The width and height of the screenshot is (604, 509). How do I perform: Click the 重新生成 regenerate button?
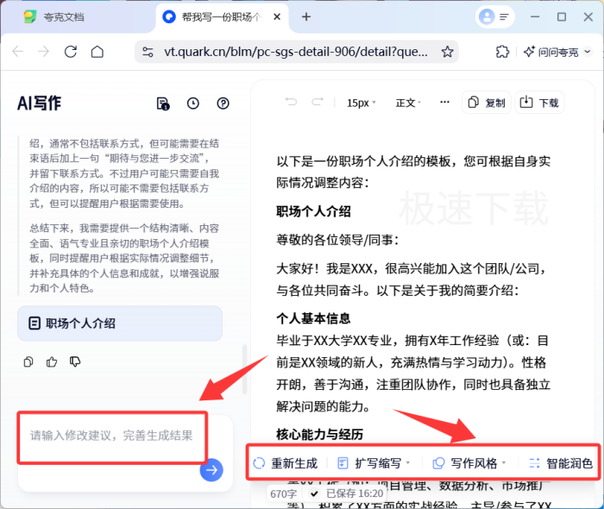pyautogui.click(x=286, y=463)
